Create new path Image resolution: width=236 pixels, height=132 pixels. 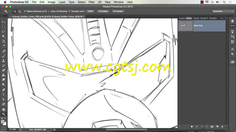click(x=217, y=127)
